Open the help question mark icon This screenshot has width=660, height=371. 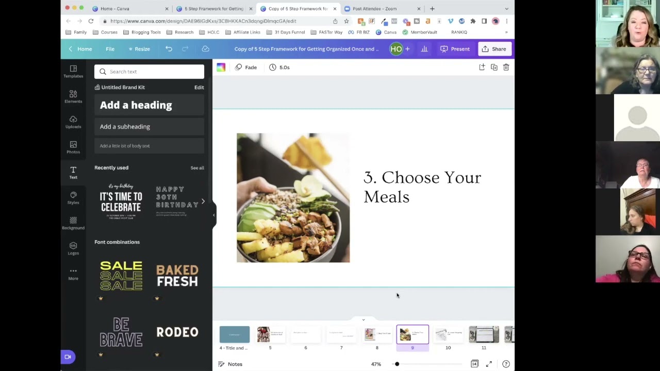click(x=506, y=364)
